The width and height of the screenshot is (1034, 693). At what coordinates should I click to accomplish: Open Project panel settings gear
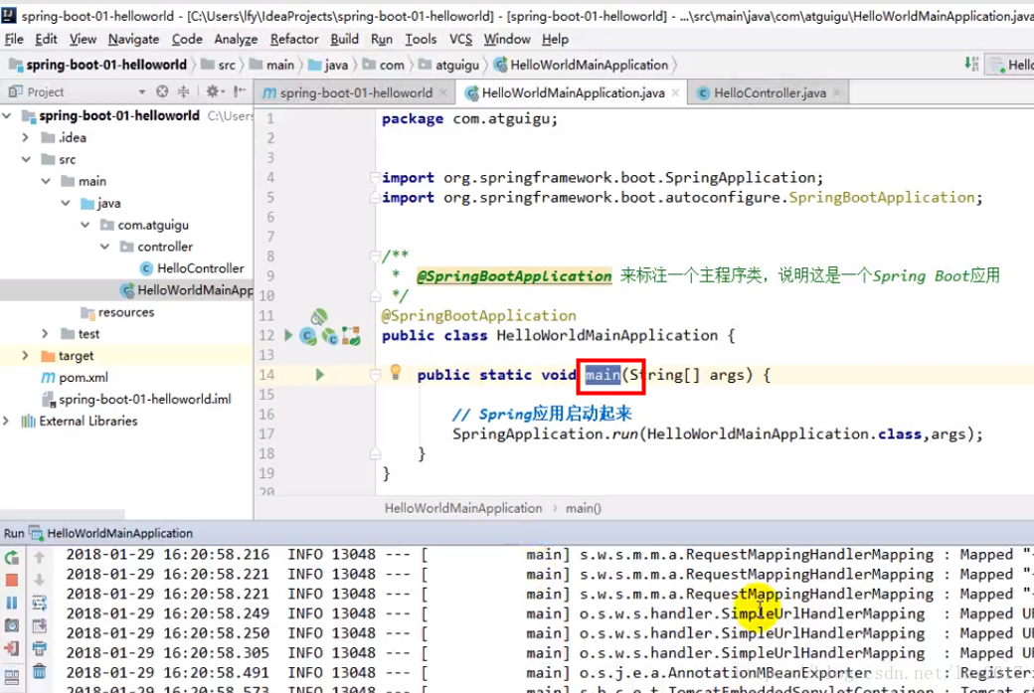[215, 91]
